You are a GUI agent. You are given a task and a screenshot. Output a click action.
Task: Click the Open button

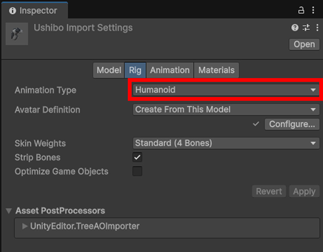(304, 44)
